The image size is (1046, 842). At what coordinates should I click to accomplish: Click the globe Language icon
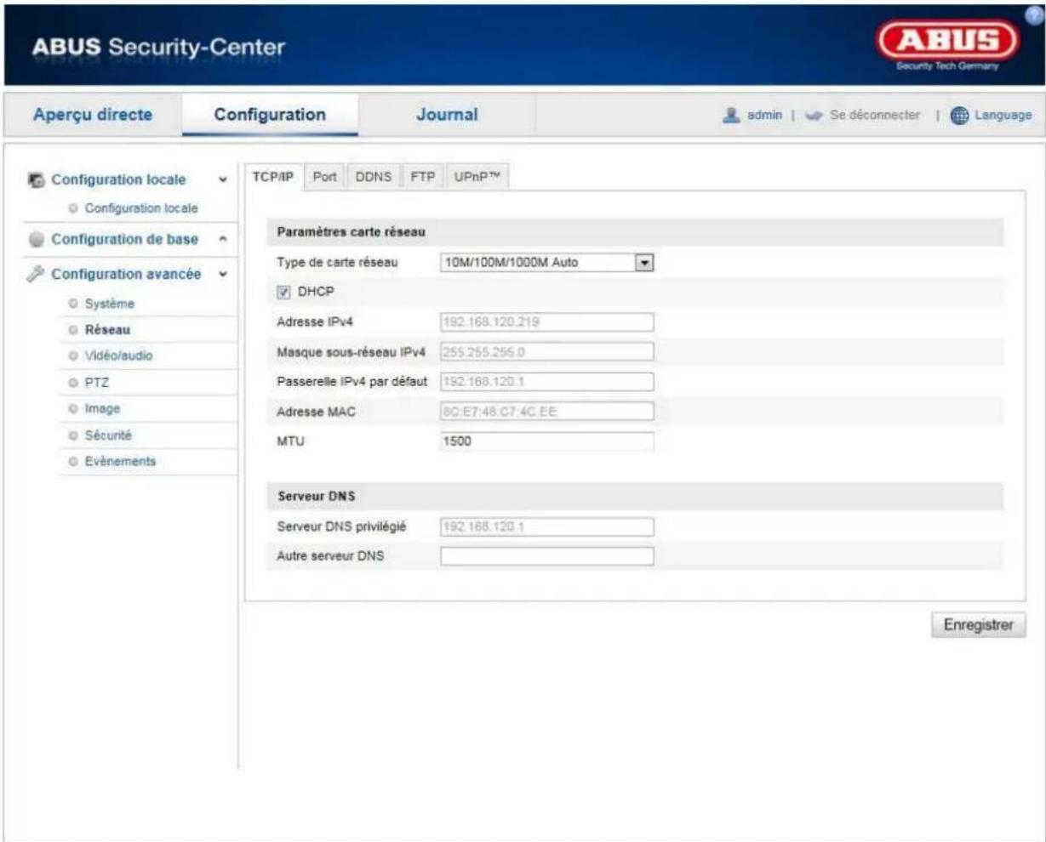pos(958,115)
